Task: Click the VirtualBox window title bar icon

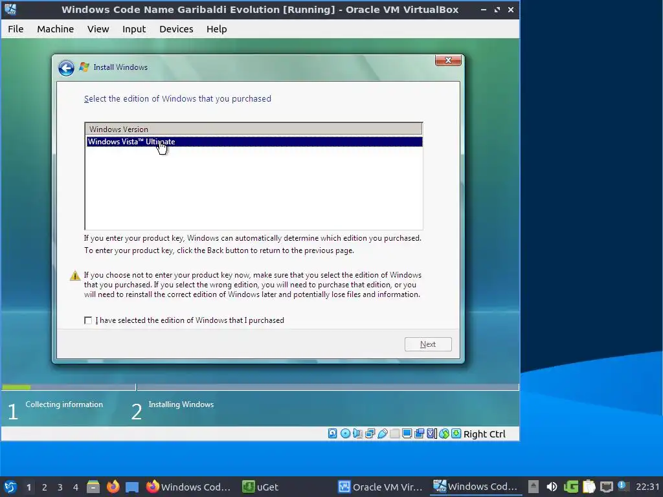Action: [x=10, y=9]
